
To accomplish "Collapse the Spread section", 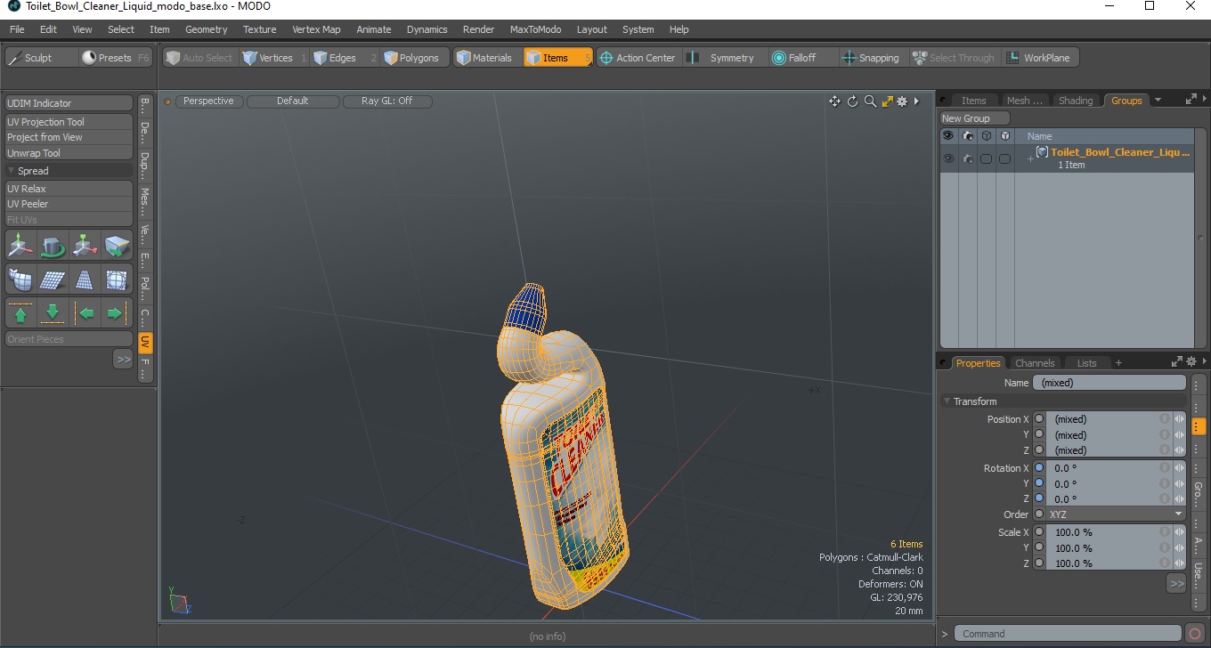I will [x=12, y=171].
